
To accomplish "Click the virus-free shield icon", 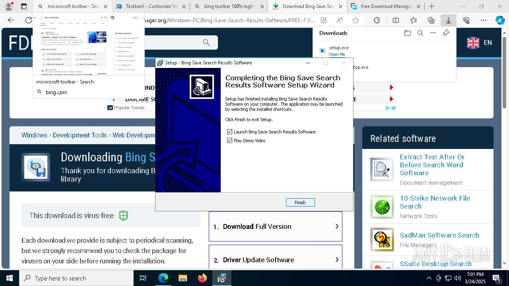I will pos(124,216).
